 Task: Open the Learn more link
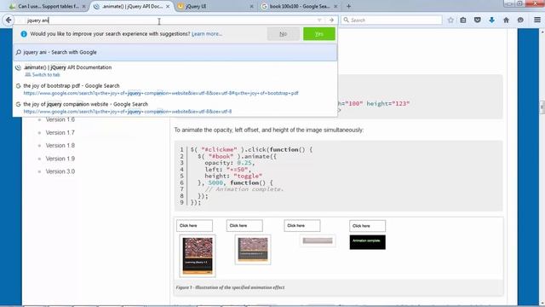pyautogui.click(x=207, y=34)
